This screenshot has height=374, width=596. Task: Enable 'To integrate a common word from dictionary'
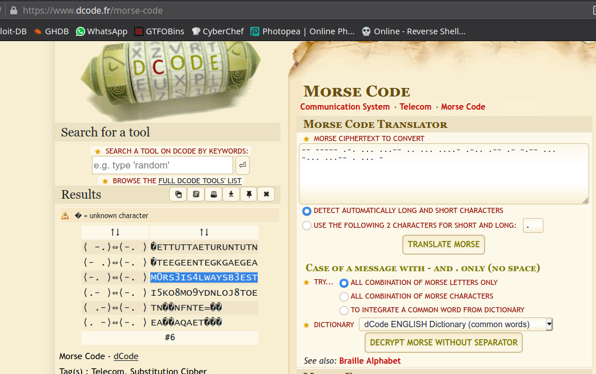click(344, 310)
